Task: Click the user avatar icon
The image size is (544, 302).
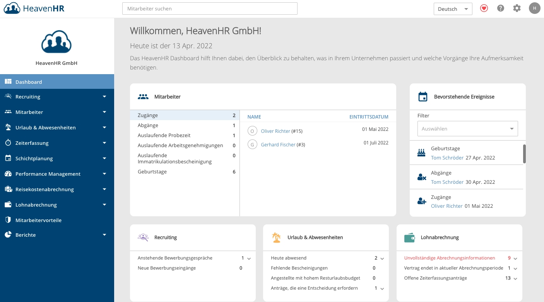Action: coord(535,8)
